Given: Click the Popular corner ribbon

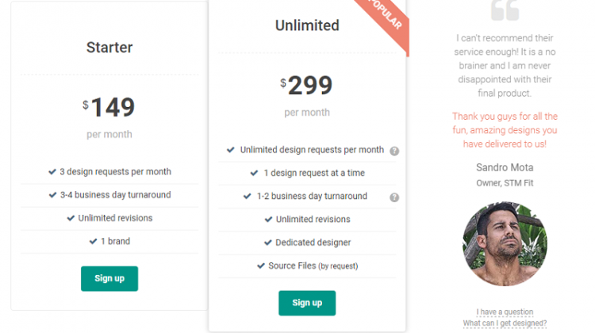Looking at the screenshot, I should click(x=384, y=19).
